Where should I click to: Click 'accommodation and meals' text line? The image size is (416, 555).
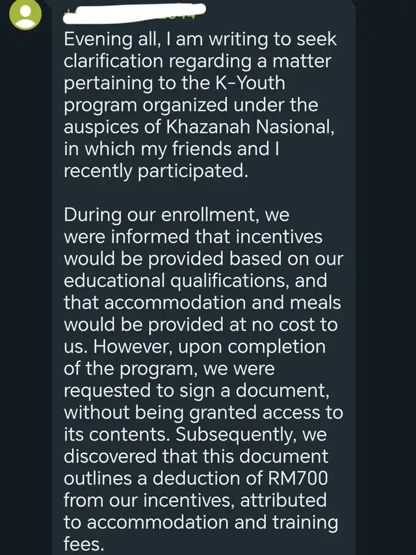click(222, 303)
